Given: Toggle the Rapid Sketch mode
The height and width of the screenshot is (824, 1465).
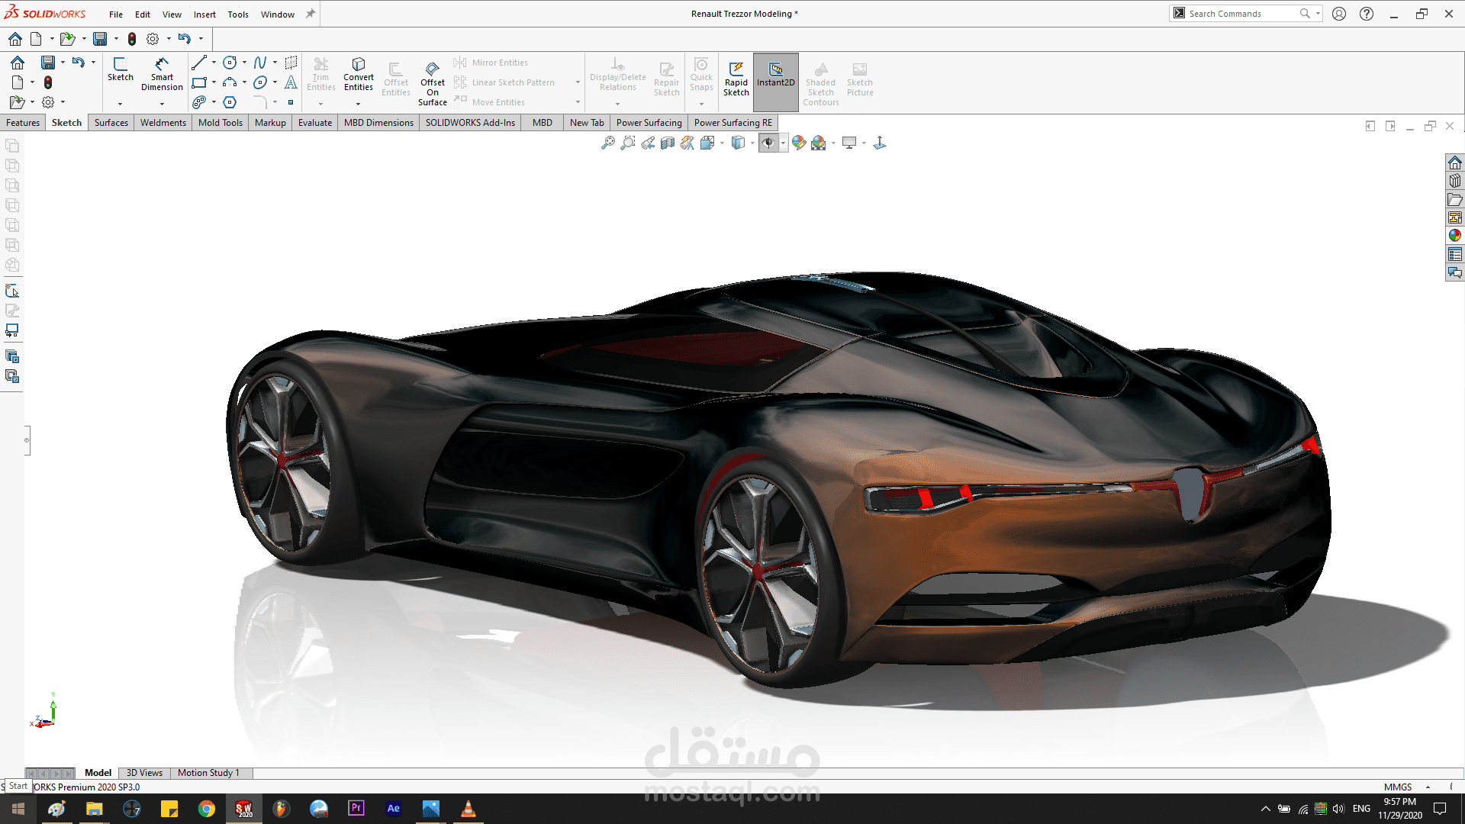Looking at the screenshot, I should click(x=736, y=79).
